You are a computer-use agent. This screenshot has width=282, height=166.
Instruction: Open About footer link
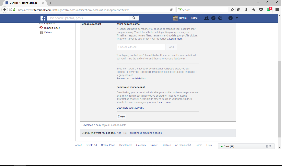78,145
